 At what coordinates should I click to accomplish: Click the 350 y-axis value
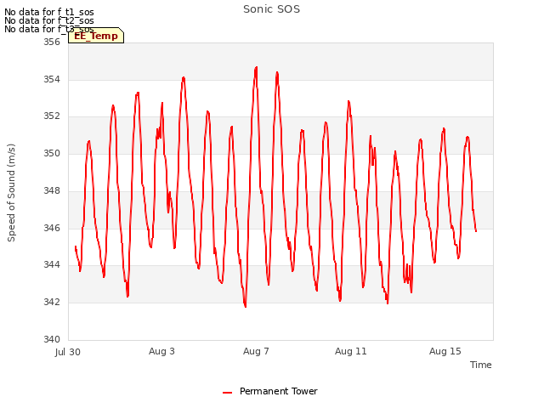click(x=51, y=153)
